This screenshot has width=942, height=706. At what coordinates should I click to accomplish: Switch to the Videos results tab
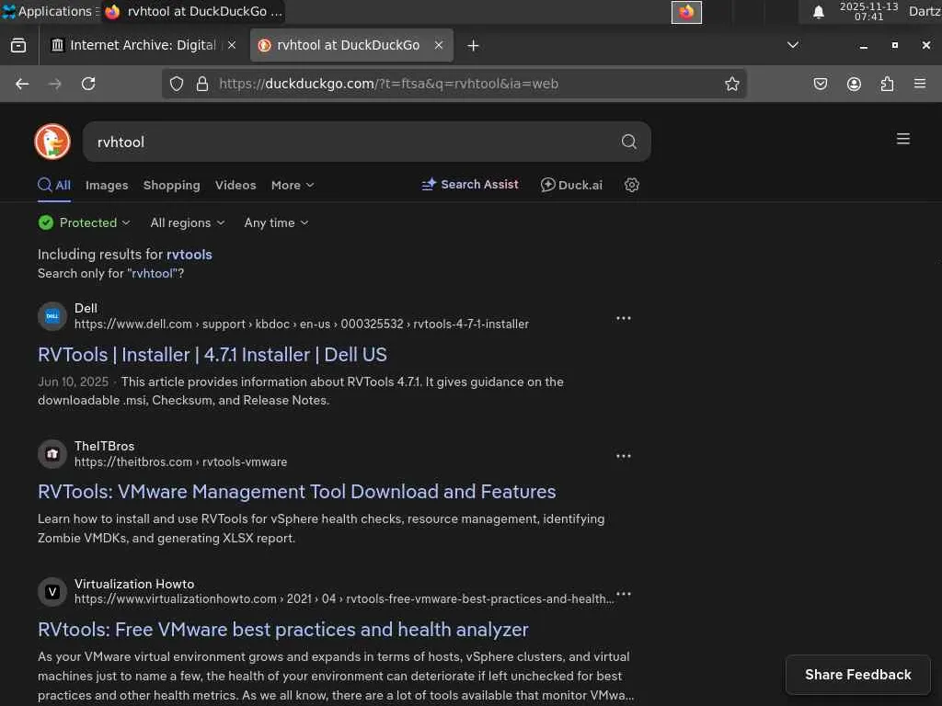point(235,186)
